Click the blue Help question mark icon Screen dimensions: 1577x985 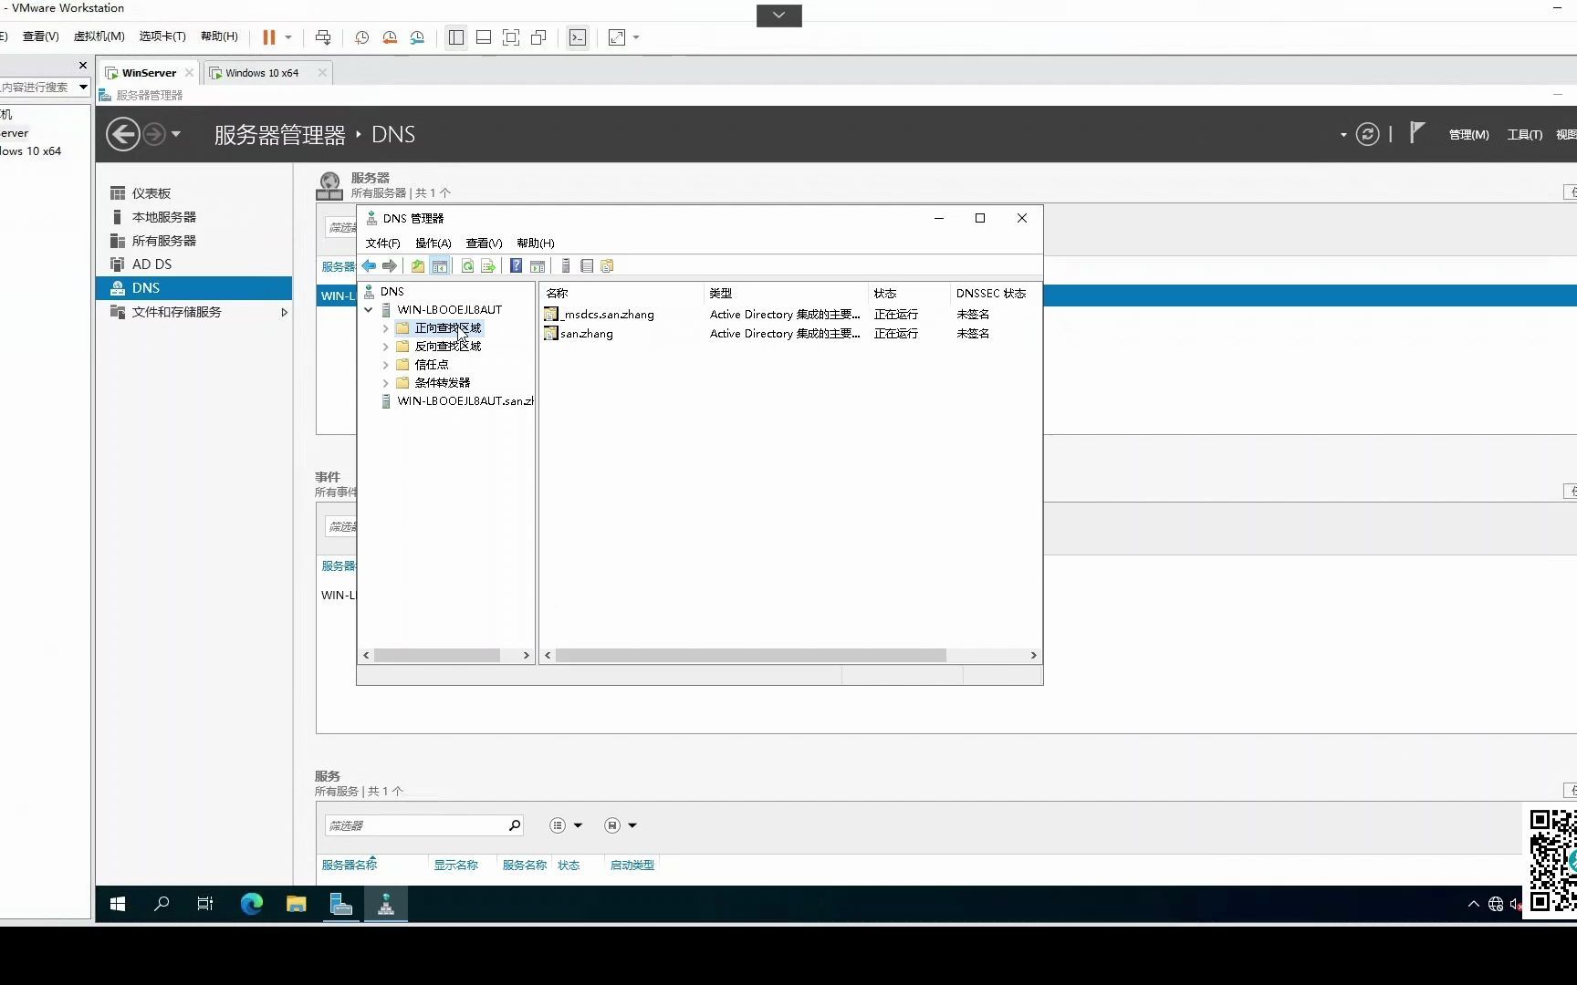click(x=516, y=265)
